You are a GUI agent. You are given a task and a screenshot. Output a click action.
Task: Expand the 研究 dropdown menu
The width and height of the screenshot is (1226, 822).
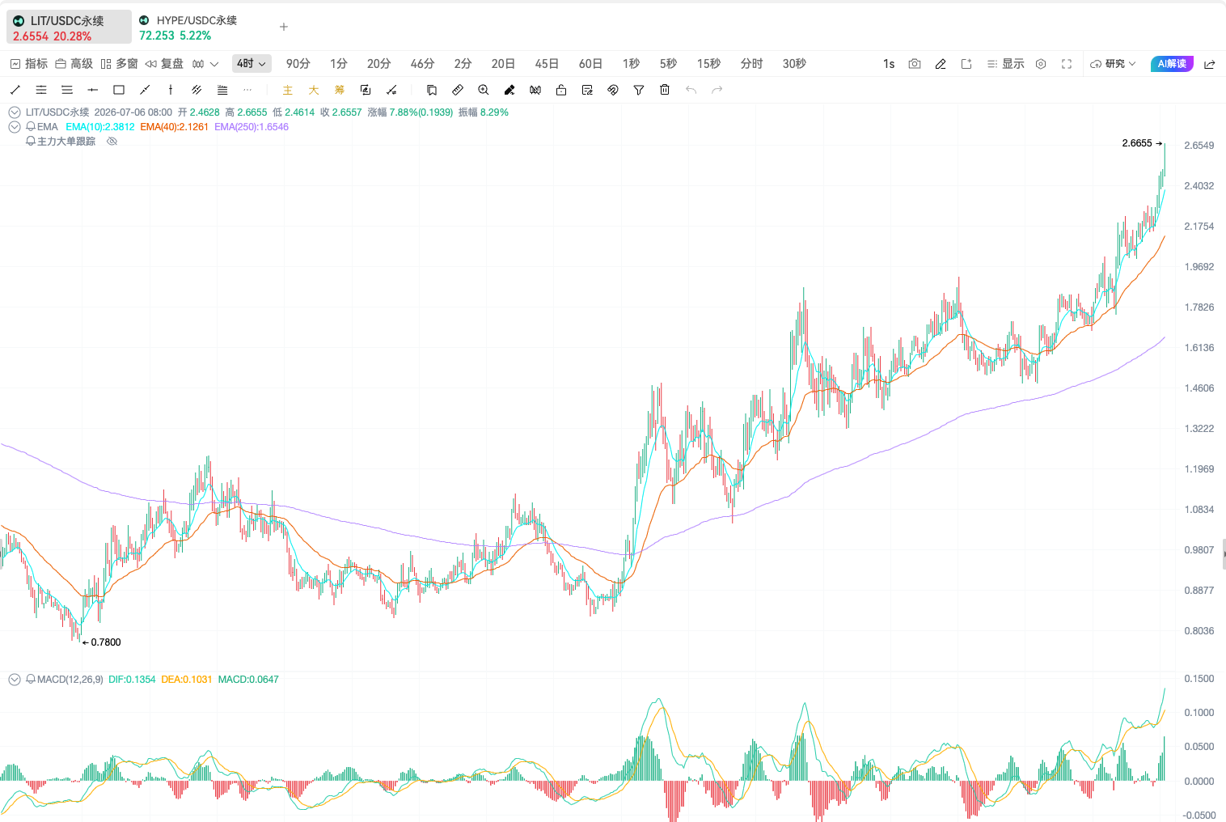pos(1113,64)
